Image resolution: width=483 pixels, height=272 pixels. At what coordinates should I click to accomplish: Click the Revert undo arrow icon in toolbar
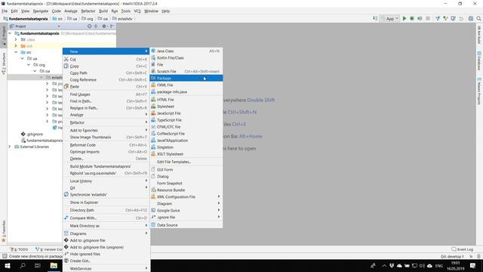click(461, 18)
